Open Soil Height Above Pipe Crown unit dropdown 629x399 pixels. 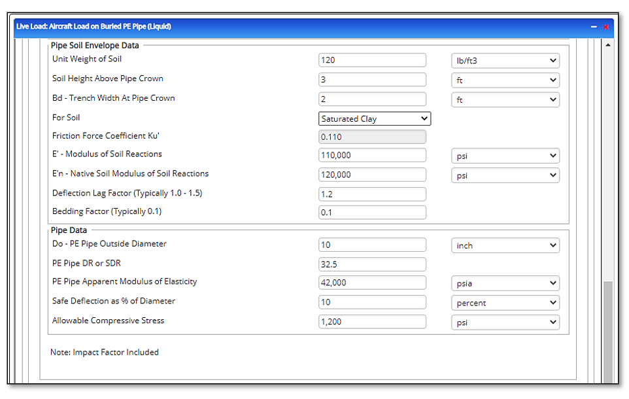point(505,80)
